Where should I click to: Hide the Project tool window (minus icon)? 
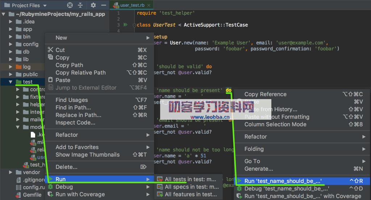click(x=104, y=5)
